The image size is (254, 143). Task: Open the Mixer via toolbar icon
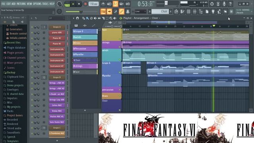pyautogui.click(x=195, y=12)
